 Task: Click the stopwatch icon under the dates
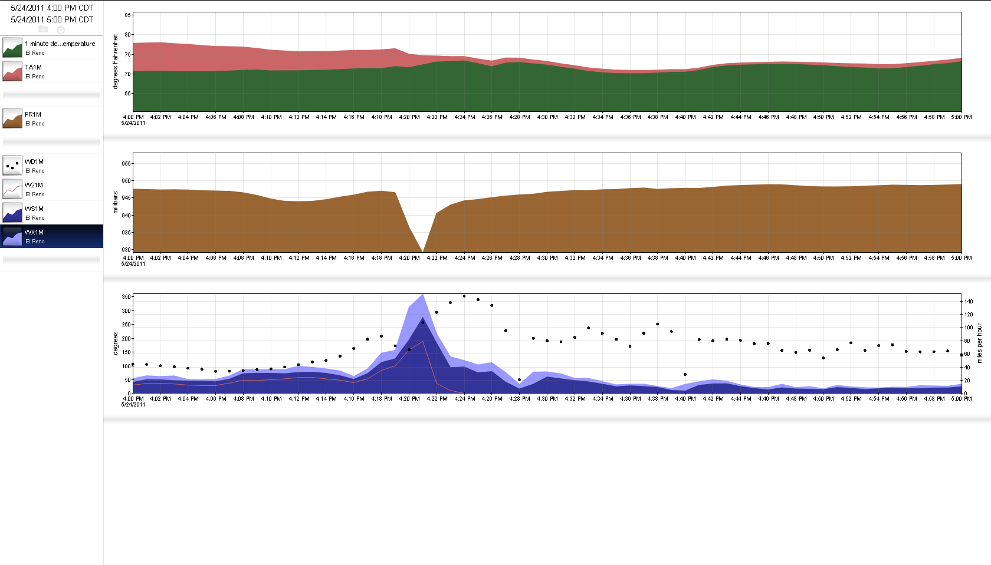coord(60,29)
